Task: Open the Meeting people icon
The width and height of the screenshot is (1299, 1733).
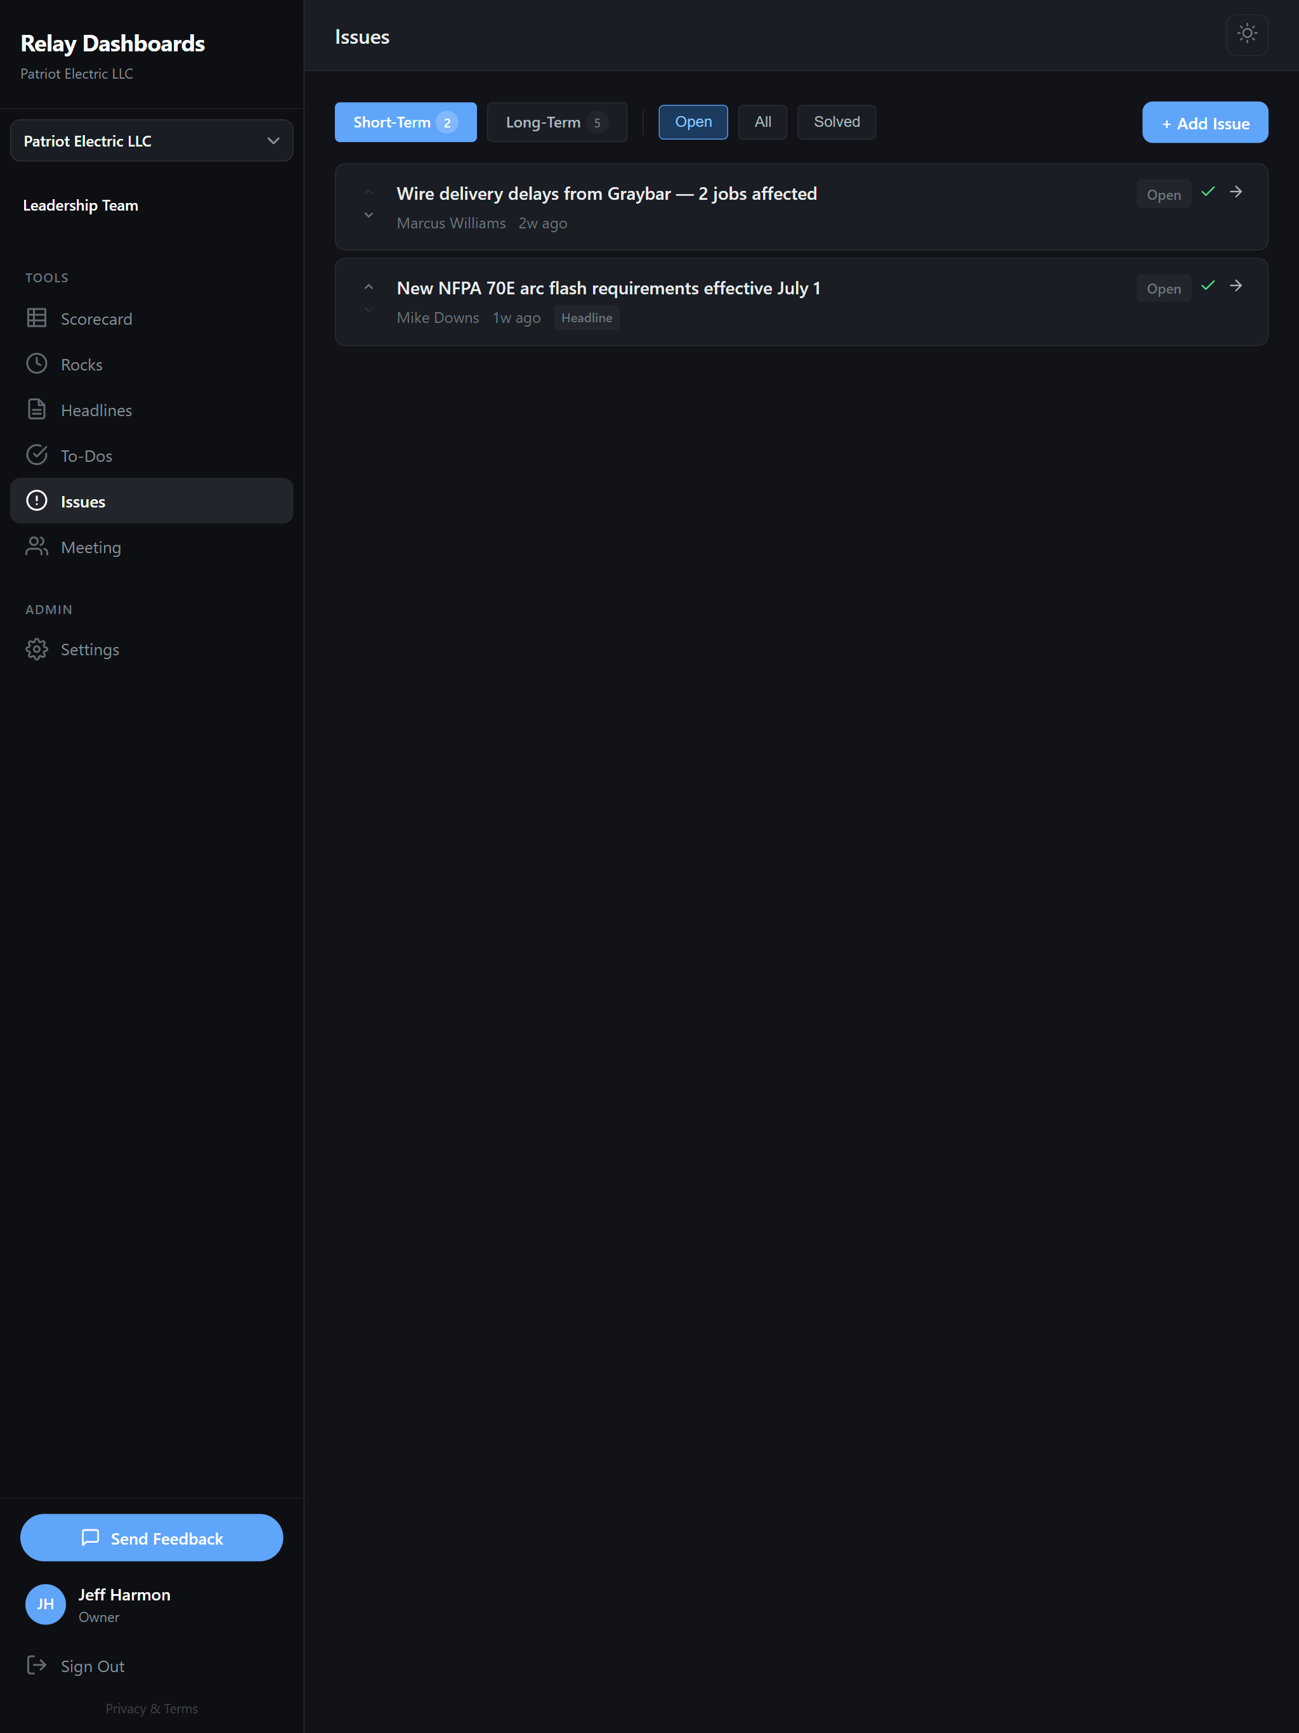Action: 37,546
